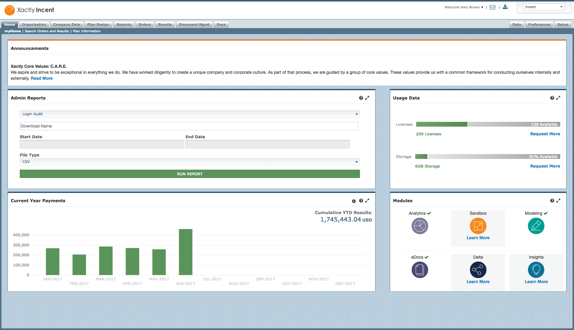
Task: Expand the Admin Reports panel
Action: pos(367,98)
